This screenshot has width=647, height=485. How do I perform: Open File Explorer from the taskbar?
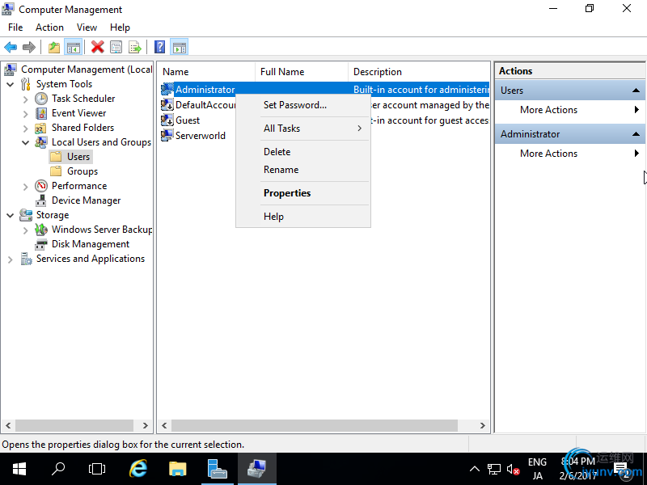click(x=178, y=469)
